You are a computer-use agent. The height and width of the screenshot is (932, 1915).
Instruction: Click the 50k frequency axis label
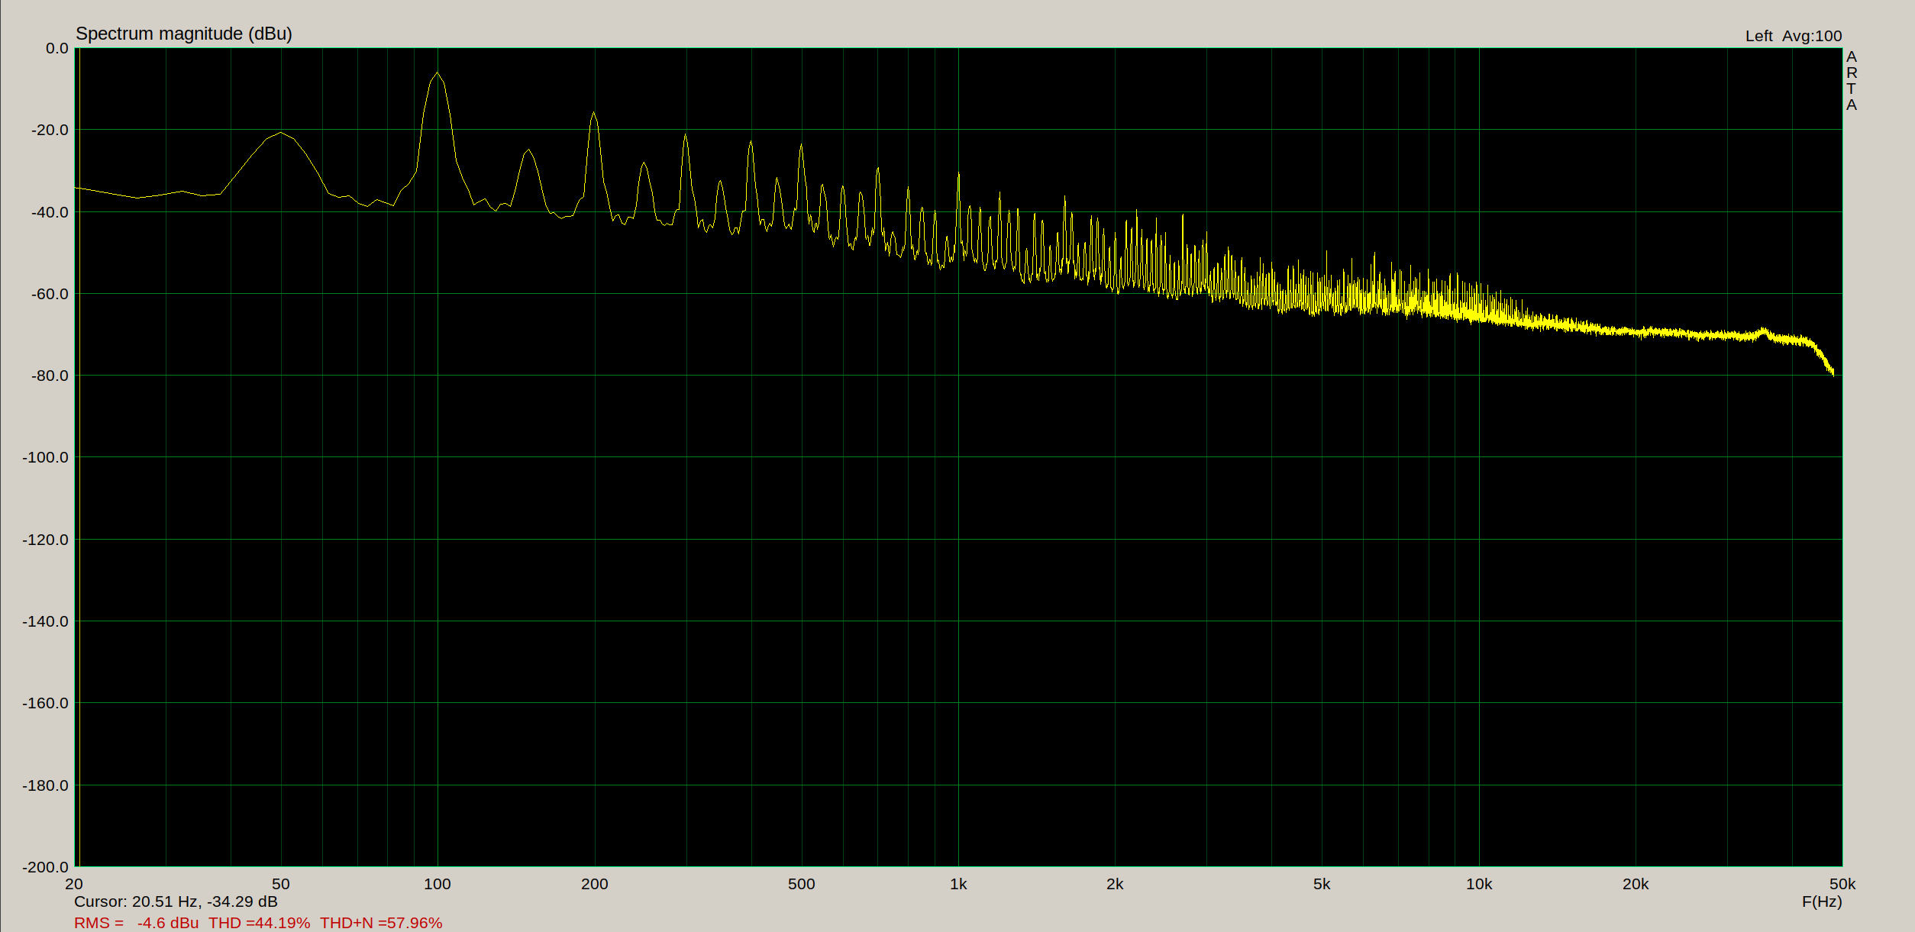[x=1842, y=884]
